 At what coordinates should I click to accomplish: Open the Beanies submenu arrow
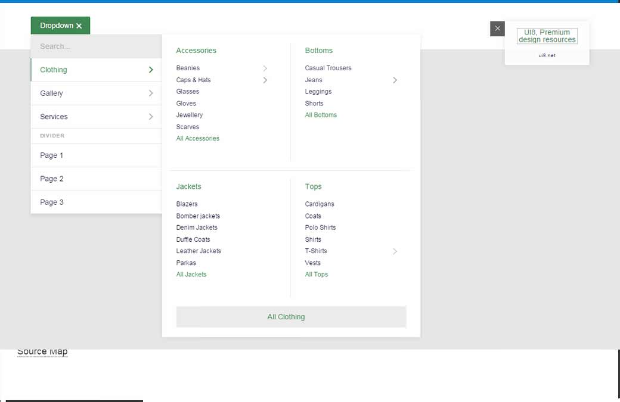[x=265, y=68]
